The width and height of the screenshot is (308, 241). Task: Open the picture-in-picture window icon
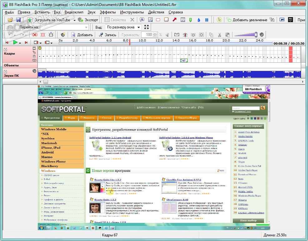(x=282, y=20)
